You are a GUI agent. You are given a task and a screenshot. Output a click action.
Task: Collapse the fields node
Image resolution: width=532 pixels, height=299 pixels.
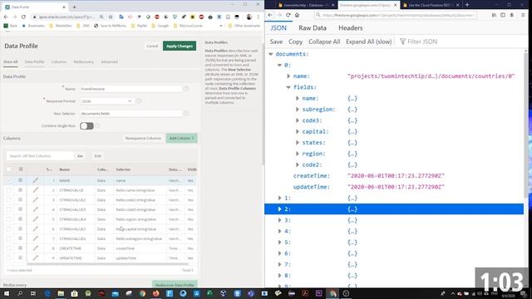point(288,87)
